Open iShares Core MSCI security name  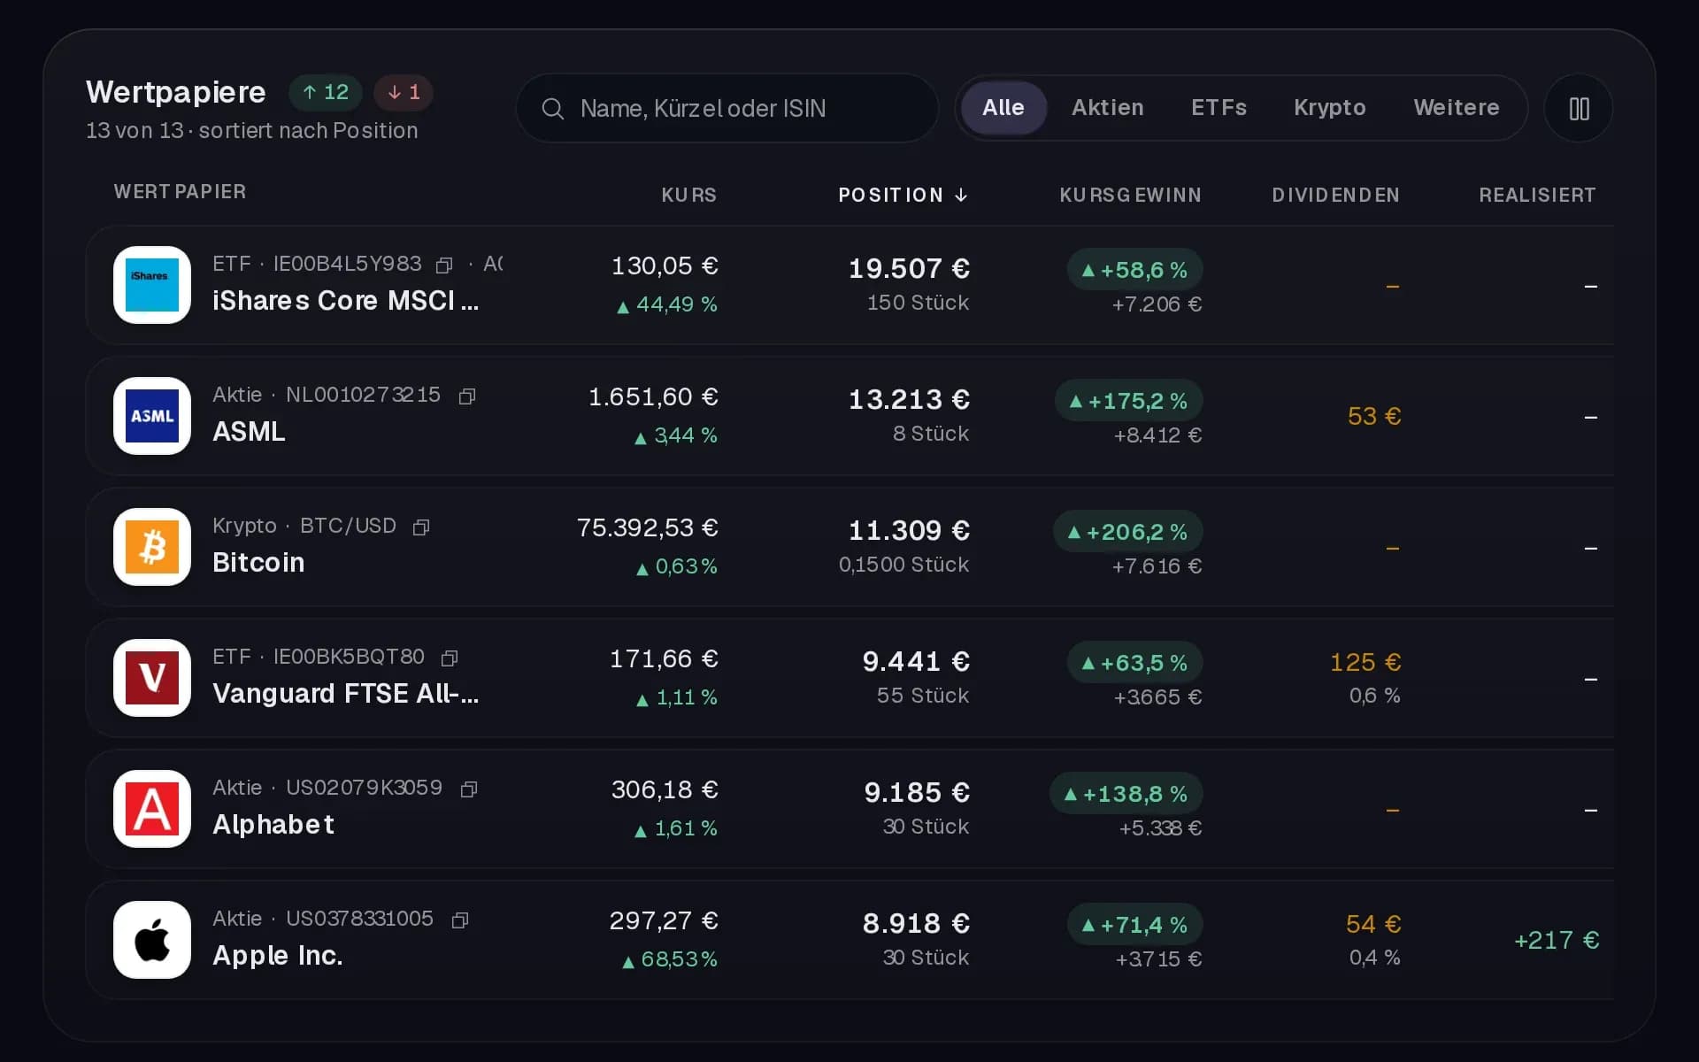(345, 301)
